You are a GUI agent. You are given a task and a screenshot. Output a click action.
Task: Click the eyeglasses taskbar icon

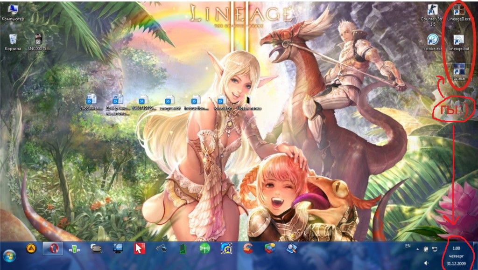tap(161, 249)
